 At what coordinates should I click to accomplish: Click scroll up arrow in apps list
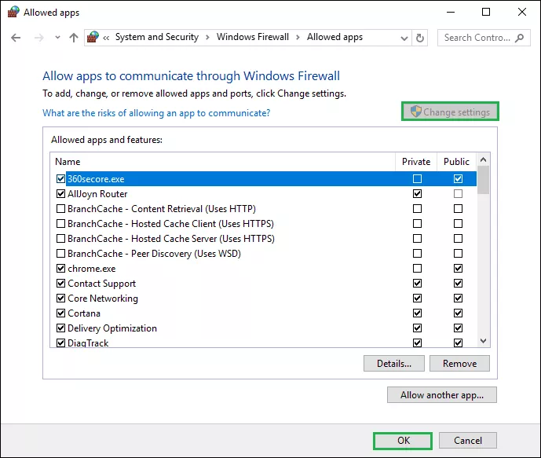pyautogui.click(x=483, y=159)
